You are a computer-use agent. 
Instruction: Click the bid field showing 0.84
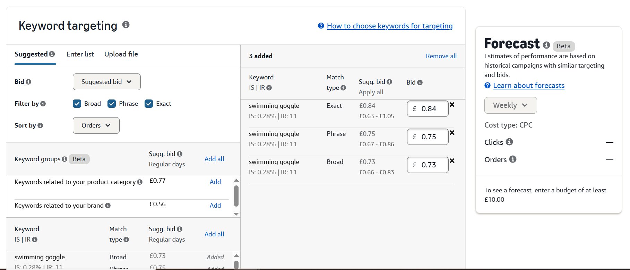point(428,109)
